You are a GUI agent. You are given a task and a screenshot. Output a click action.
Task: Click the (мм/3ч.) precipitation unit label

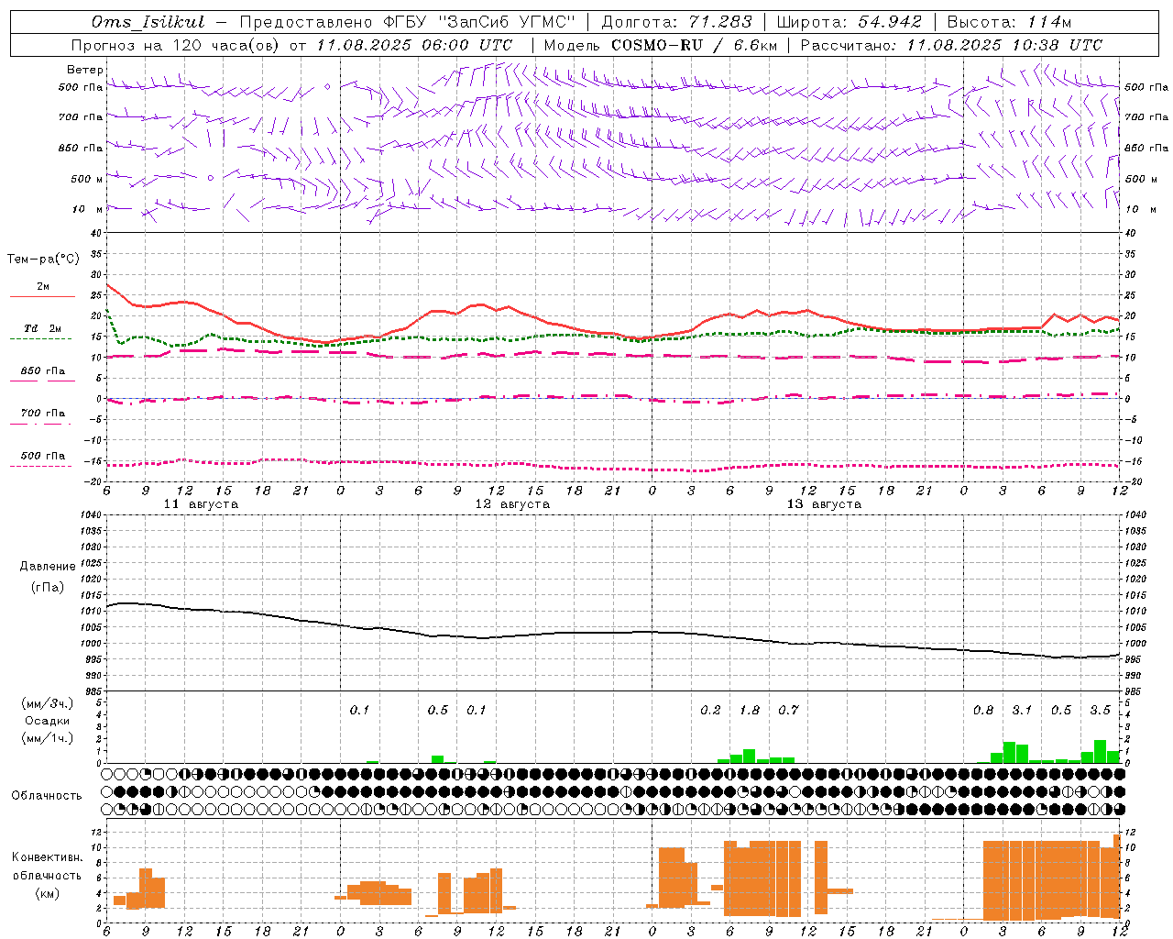(48, 703)
